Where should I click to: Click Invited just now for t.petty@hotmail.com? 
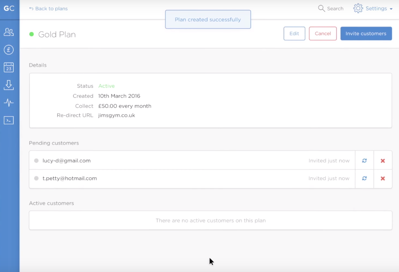point(329,178)
